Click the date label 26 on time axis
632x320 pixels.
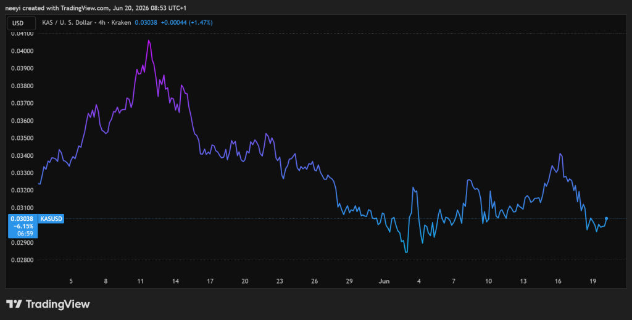click(x=314, y=281)
